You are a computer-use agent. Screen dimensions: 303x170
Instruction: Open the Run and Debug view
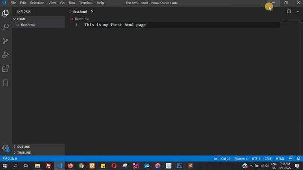[5, 55]
